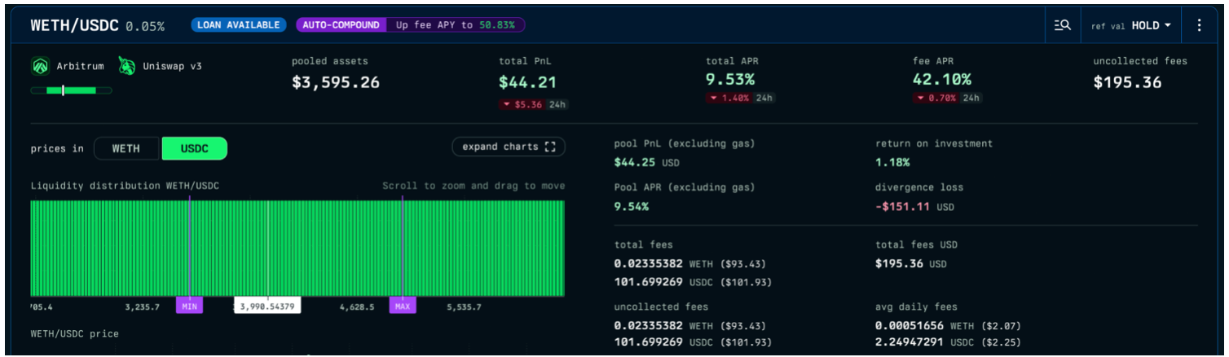Click the current price label 3,990.54379
This screenshot has height=357, width=1229.
(x=268, y=306)
